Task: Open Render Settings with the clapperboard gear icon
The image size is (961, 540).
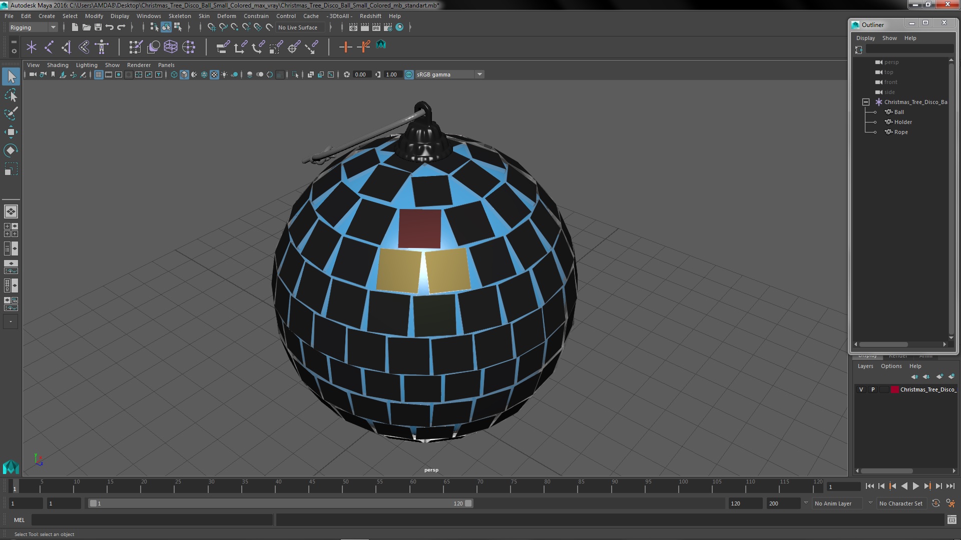Action: (x=387, y=27)
